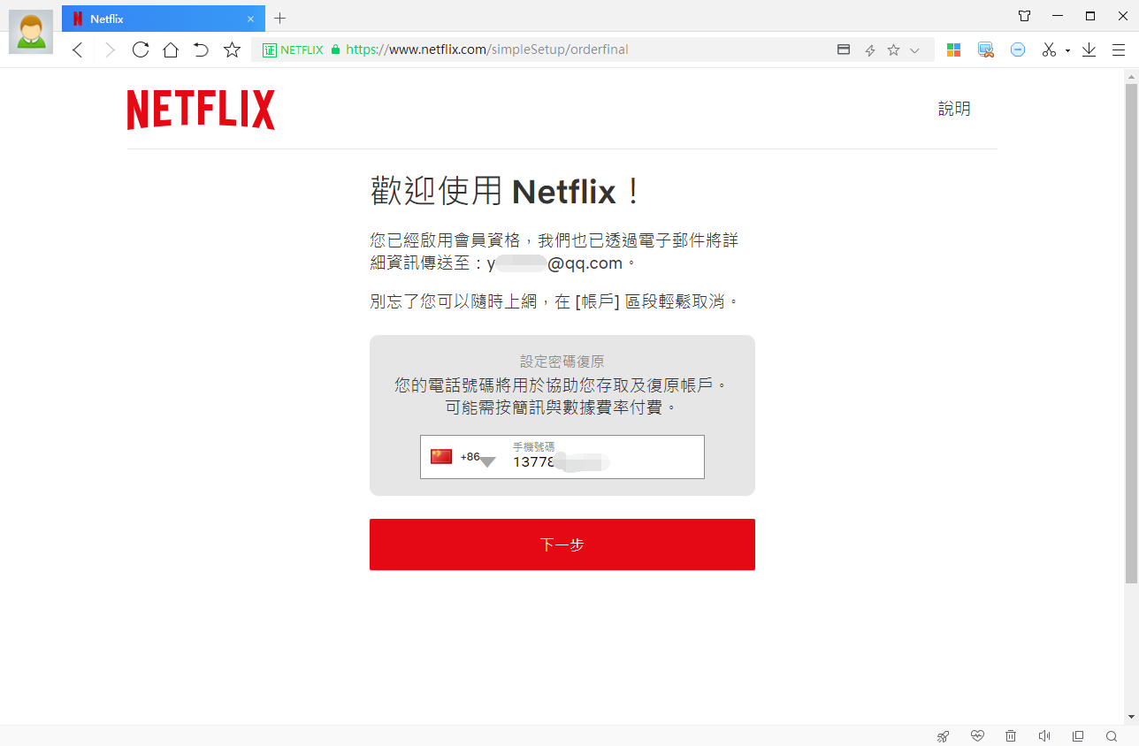Open the skin/shirt theme icon in title bar
The width and height of the screenshot is (1139, 746).
point(1024,16)
